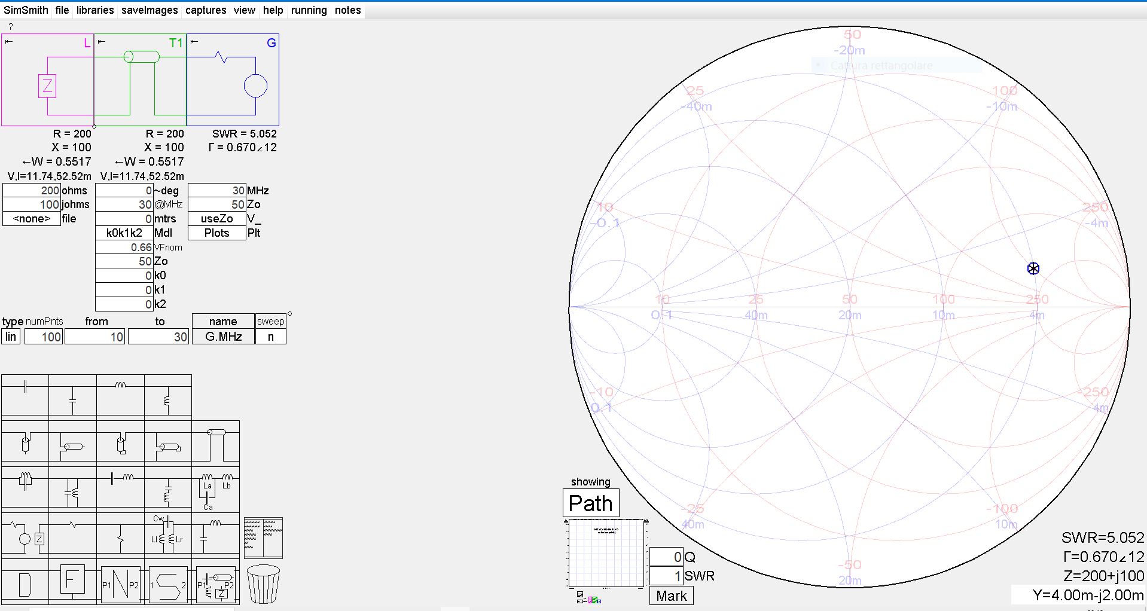This screenshot has height=611, width=1147.
Task: Select the series capacitor-inductor component
Action: [x=120, y=488]
